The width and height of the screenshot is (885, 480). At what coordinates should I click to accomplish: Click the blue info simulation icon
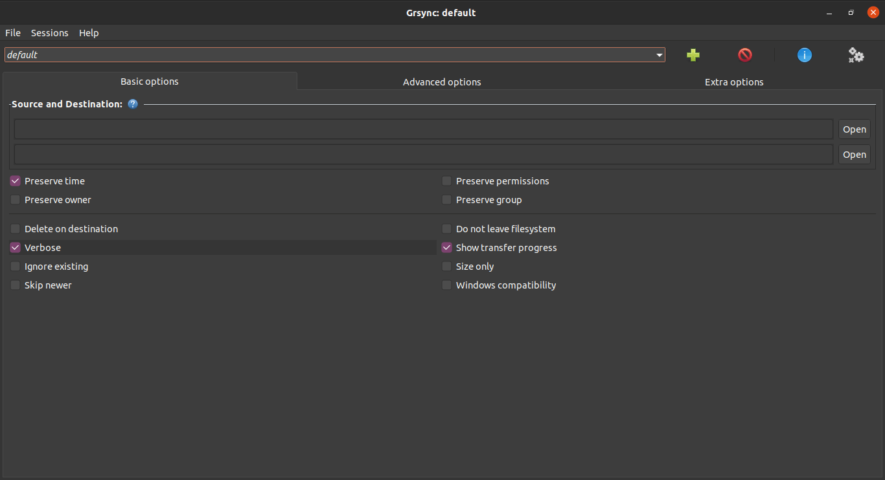coord(805,55)
